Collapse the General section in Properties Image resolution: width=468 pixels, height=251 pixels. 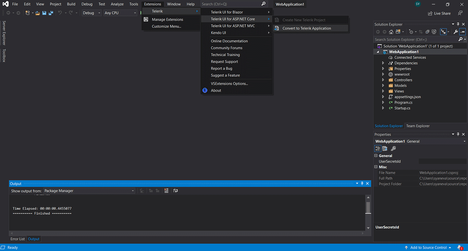tap(376, 155)
